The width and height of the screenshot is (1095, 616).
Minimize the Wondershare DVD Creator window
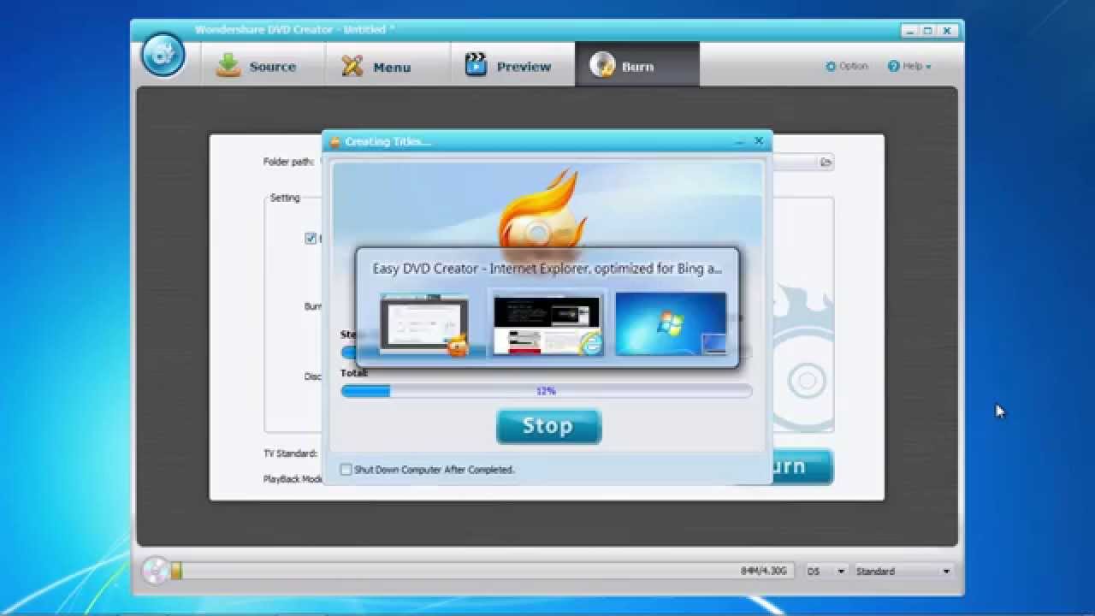pos(912,30)
